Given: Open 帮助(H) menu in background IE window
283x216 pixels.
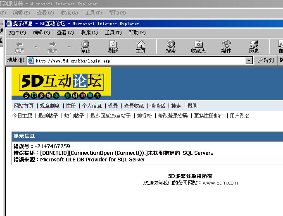Looking at the screenshot, I should 117,13.
